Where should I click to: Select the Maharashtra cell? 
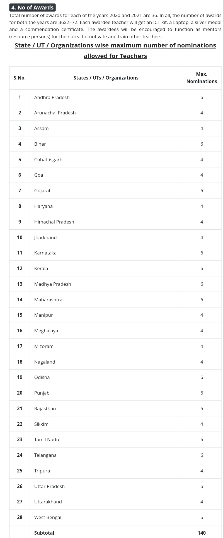click(48, 300)
